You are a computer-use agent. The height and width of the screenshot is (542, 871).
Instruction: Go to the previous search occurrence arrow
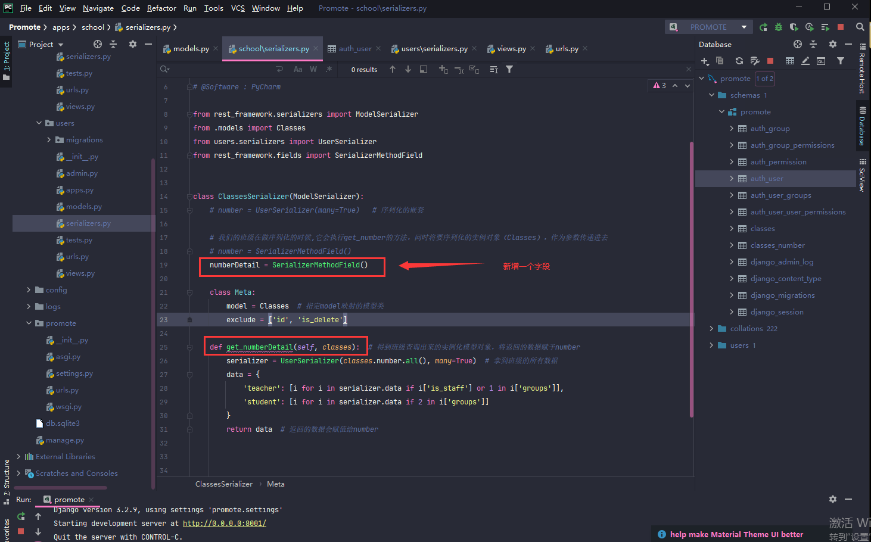tap(393, 69)
